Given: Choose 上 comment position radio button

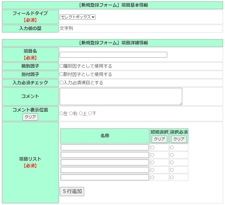Looking at the screenshot, I should pyautogui.click(x=81, y=113).
